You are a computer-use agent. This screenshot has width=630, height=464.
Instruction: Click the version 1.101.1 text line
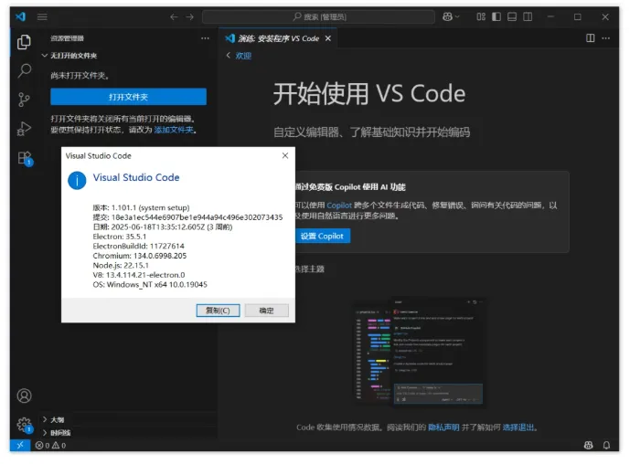tap(141, 208)
